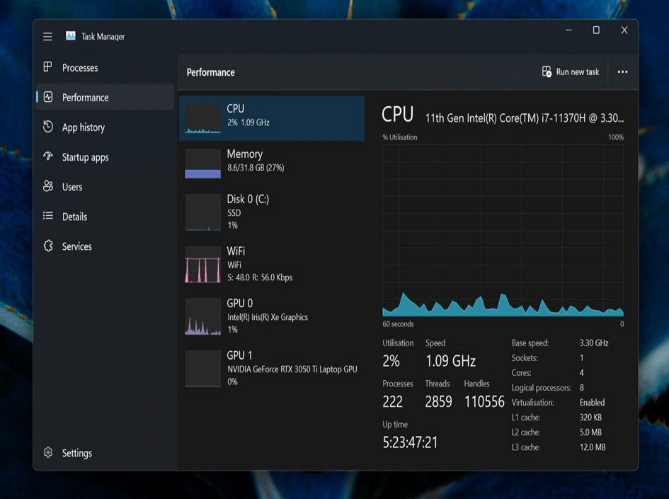Click the CPU mini graph thumbnail
The height and width of the screenshot is (499, 669).
click(202, 119)
